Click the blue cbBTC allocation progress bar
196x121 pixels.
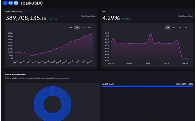pyautogui.click(x=148, y=86)
